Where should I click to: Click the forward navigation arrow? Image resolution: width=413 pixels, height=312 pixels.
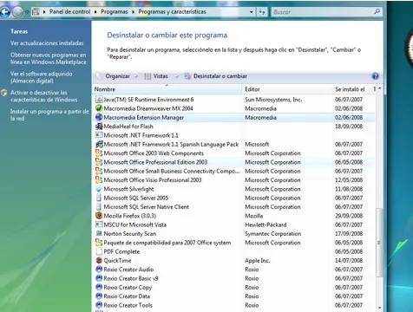[18, 12]
